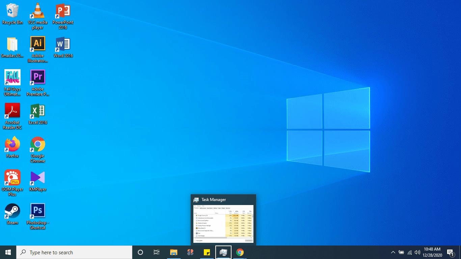Switch to the Performance tab in Task Manager
The height and width of the screenshot is (259, 461).
click(203, 208)
